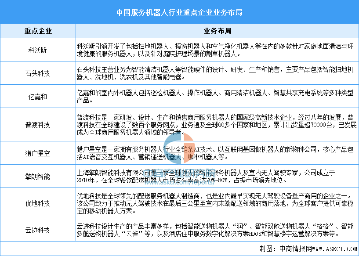Click the footer credit 制图：中商情报网WWW.ASKCI.COM
359x256 pixels.
308,249
